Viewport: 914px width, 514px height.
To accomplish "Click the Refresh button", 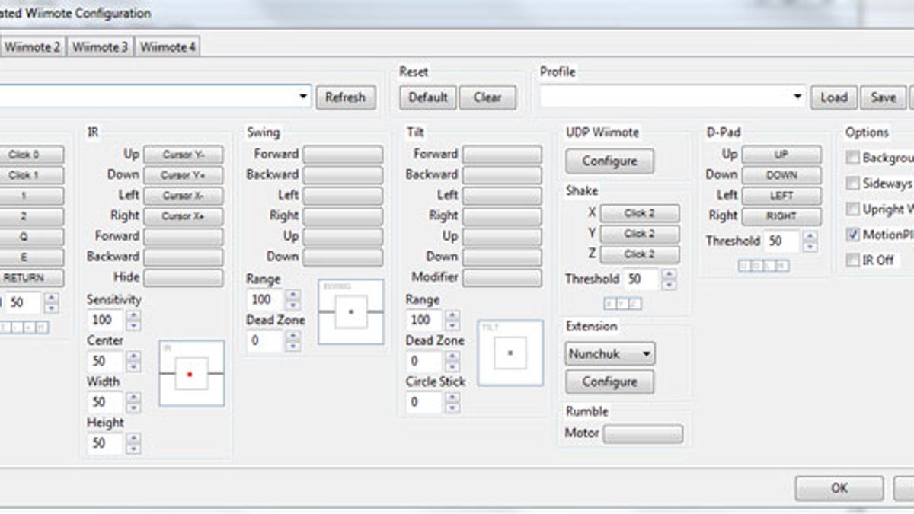I will [x=345, y=97].
